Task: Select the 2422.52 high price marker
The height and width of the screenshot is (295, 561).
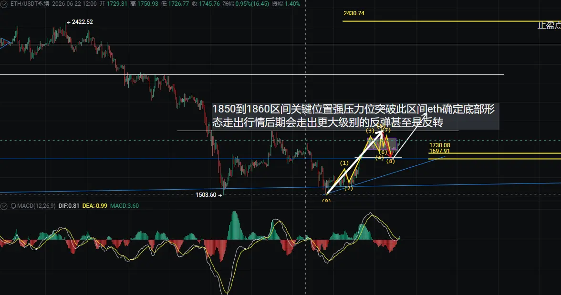Action: click(80, 22)
